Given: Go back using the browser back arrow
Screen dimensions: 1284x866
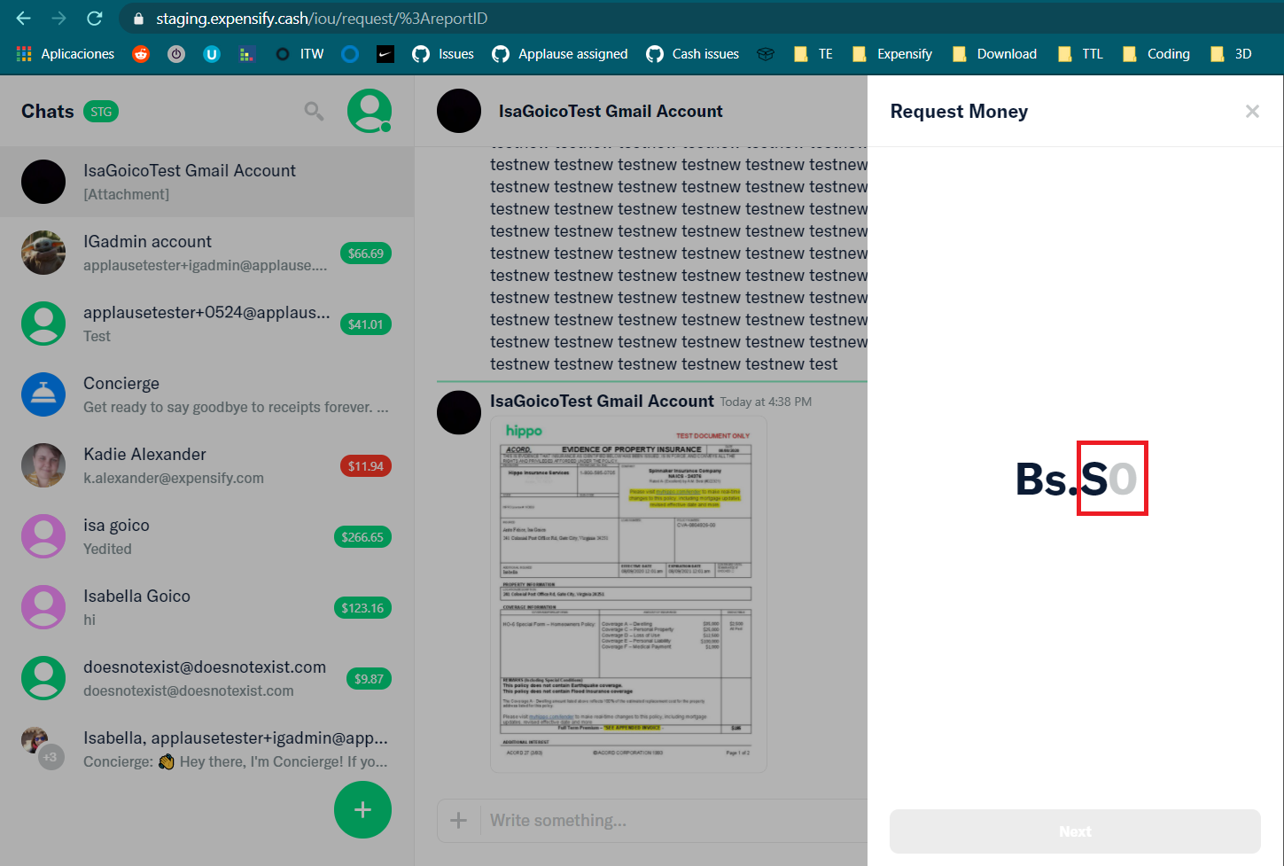Looking at the screenshot, I should click(x=24, y=19).
